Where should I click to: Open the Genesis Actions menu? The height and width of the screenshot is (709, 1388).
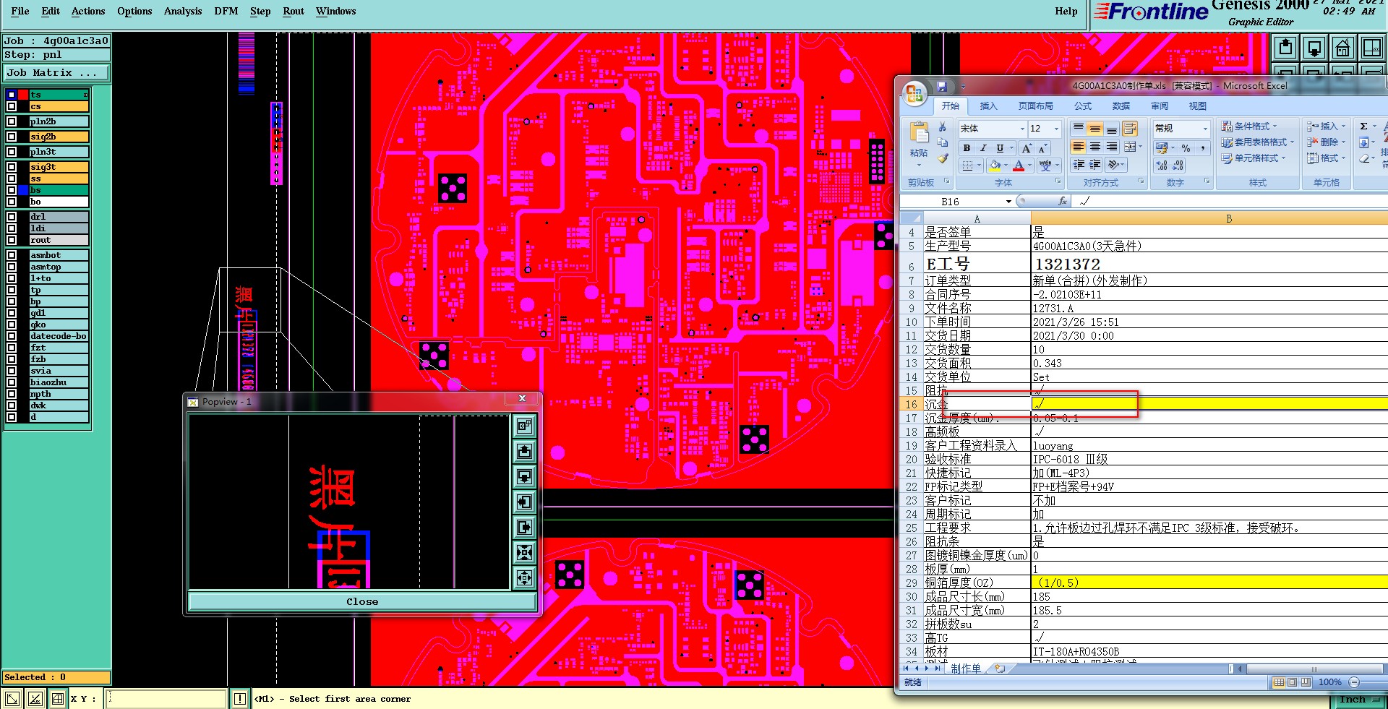(x=88, y=11)
